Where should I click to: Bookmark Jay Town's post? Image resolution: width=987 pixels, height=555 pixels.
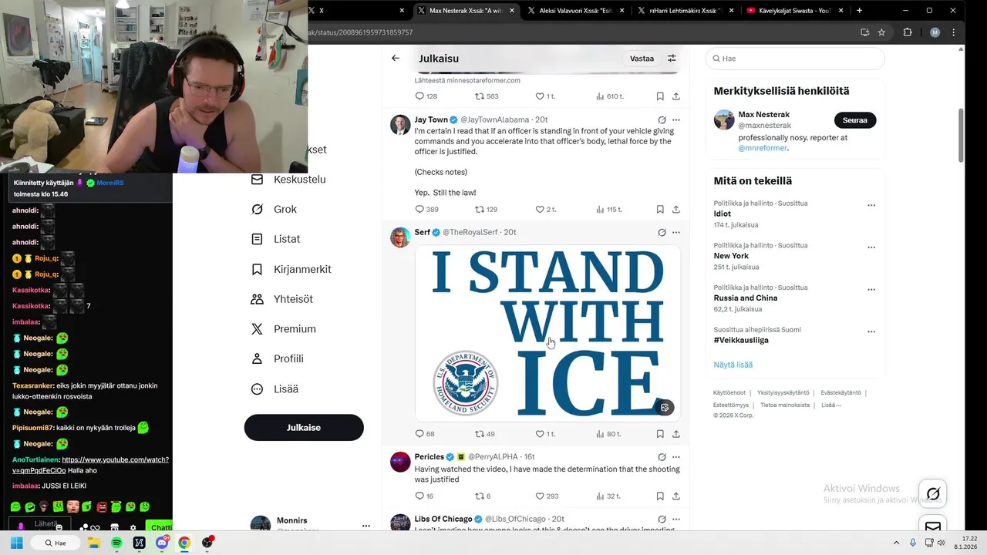660,209
